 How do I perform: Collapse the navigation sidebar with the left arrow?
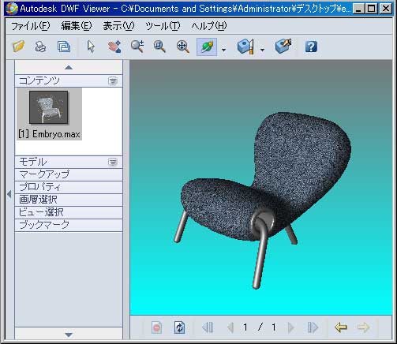(x=9, y=194)
